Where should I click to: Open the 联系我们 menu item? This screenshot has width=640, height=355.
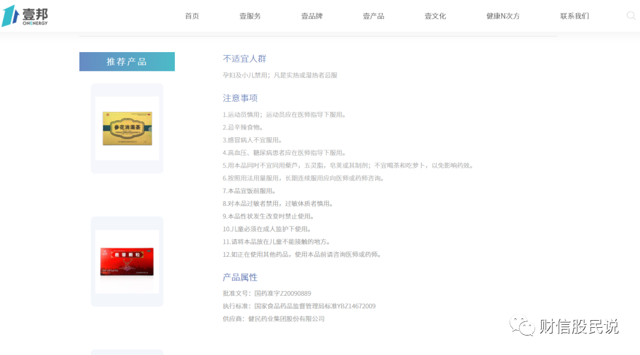tap(574, 16)
